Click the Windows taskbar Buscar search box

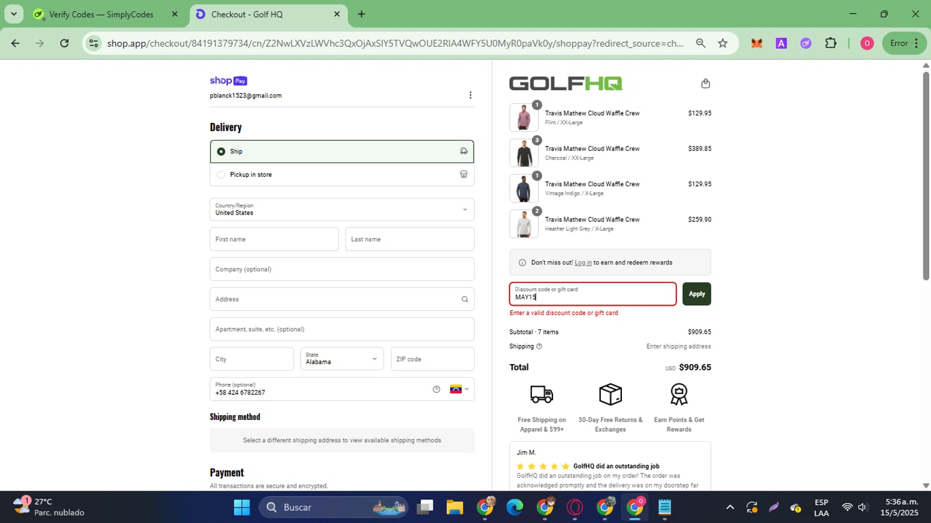tap(333, 507)
